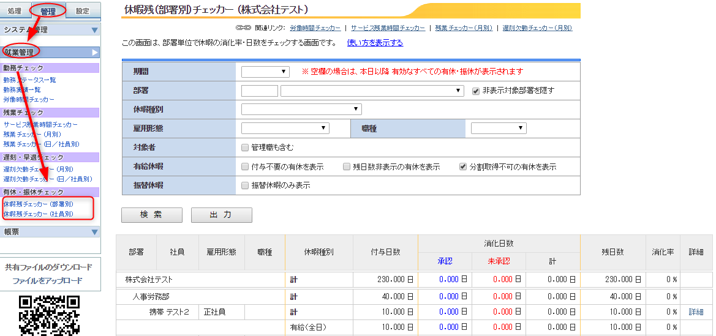This screenshot has height=336, width=716.
Task: Open the 部署 selection dropdown
Action: 372,91
